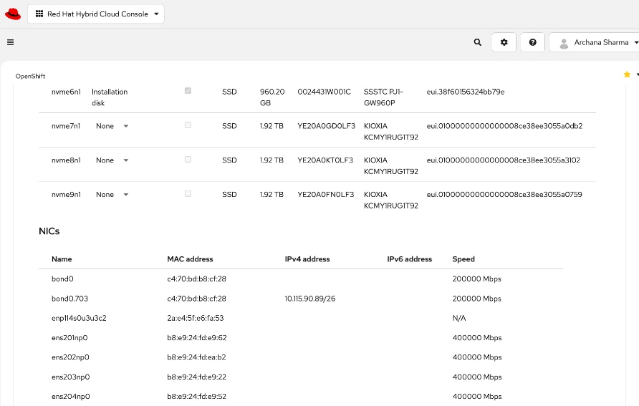Click MAC address b8:e9:24:fd:ea:b2
The image size is (639, 406).
coord(196,357)
